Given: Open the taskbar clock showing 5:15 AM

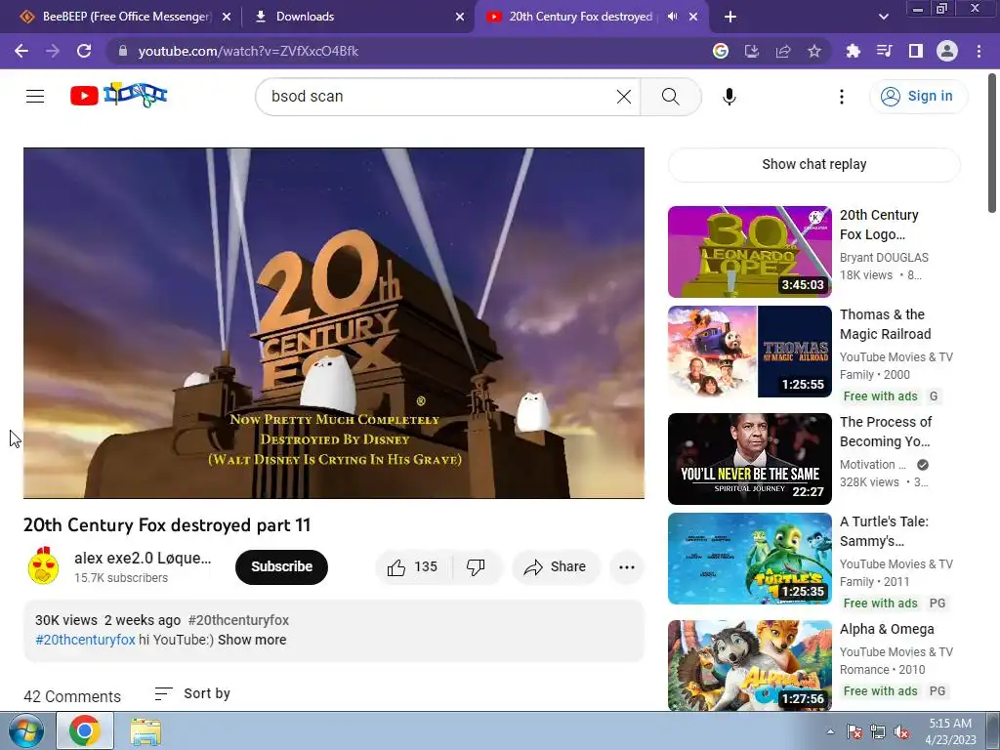Looking at the screenshot, I should pyautogui.click(x=950, y=731).
